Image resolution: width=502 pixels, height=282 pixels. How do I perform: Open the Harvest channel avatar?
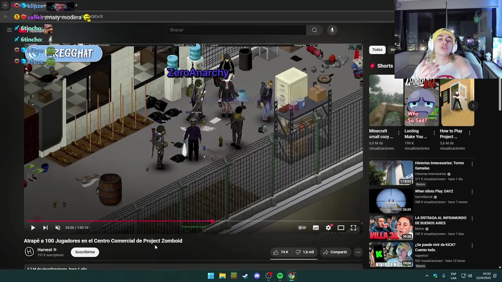tap(29, 252)
